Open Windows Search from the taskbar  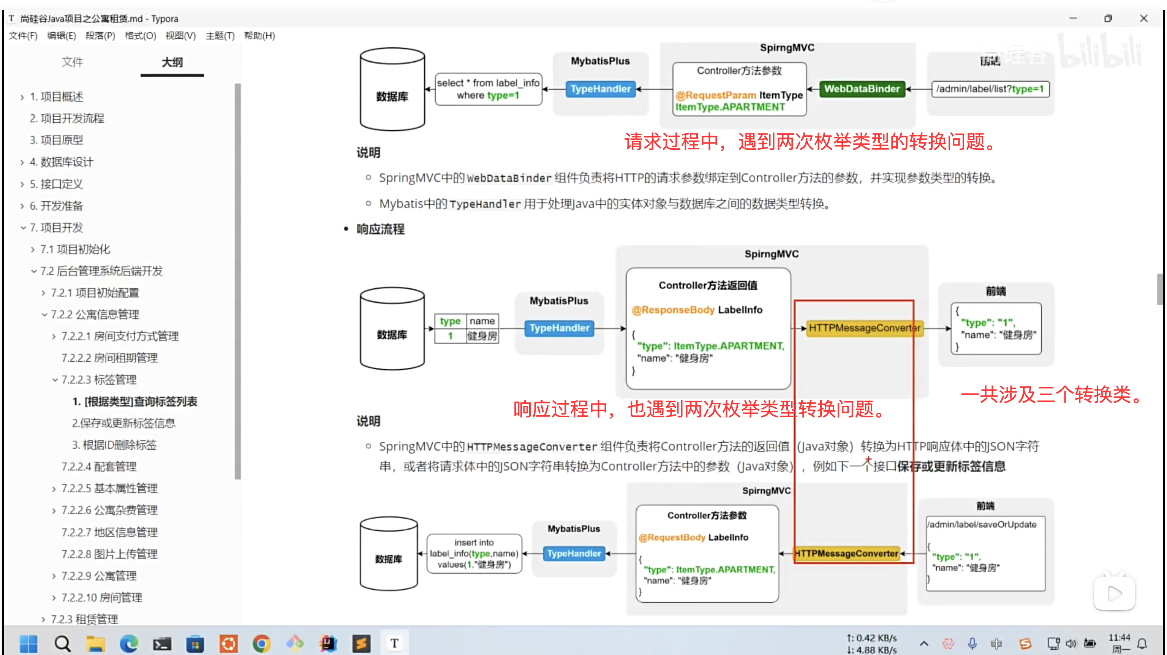(x=63, y=642)
